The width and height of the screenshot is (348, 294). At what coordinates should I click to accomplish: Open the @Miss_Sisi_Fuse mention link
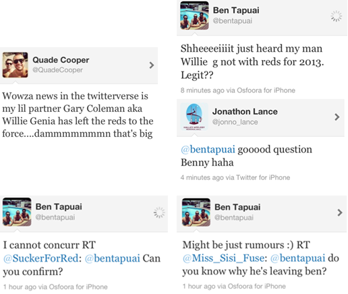tap(224, 258)
